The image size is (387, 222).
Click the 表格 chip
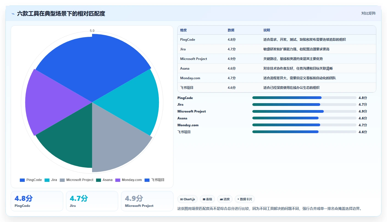[x=207, y=199]
